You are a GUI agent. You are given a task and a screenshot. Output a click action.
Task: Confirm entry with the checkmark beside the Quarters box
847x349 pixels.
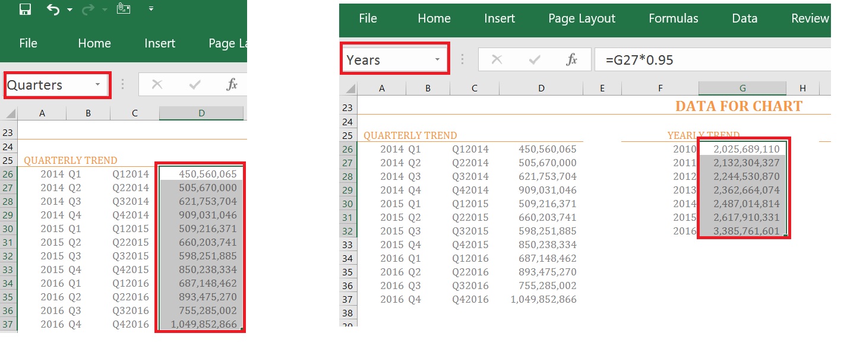[194, 85]
